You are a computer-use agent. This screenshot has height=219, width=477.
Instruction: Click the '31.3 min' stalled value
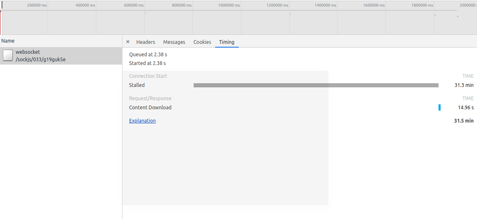[464, 85]
